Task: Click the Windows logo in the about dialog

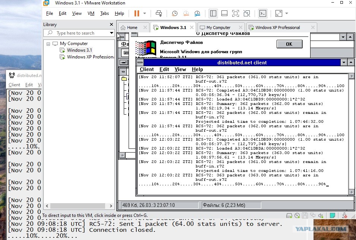Action: pos(146,48)
